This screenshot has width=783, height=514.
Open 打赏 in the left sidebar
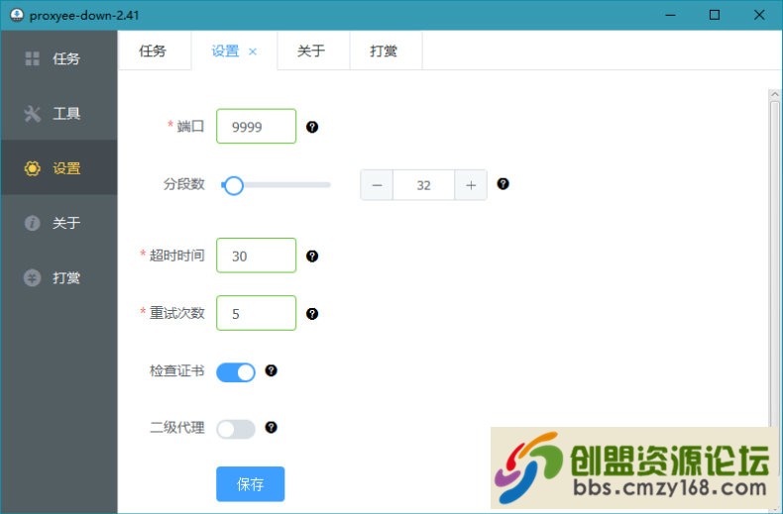(58, 277)
